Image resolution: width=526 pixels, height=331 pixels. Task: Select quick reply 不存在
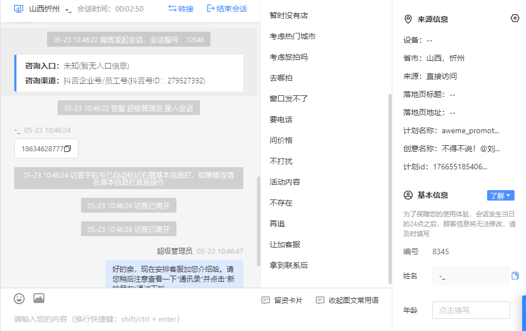(281, 203)
